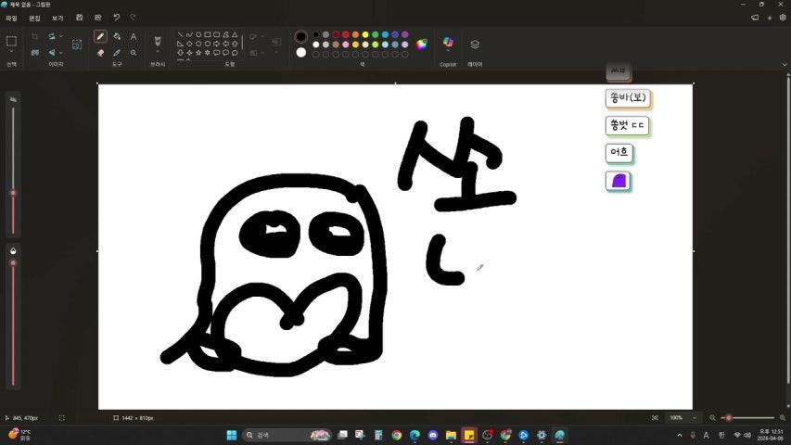
Task: Show hidden system tray icons
Action: [x=680, y=435]
